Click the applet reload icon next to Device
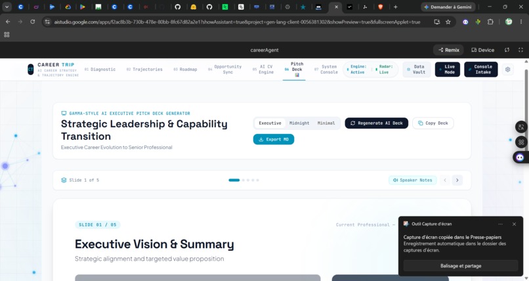 (x=507, y=50)
